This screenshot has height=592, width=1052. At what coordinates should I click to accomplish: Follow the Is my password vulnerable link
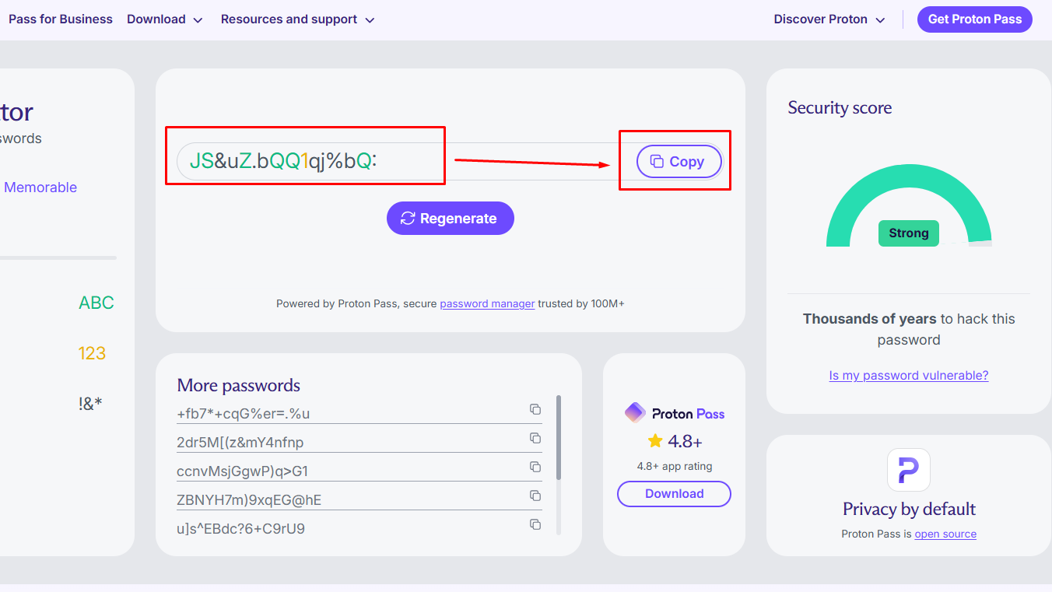pyautogui.click(x=908, y=376)
